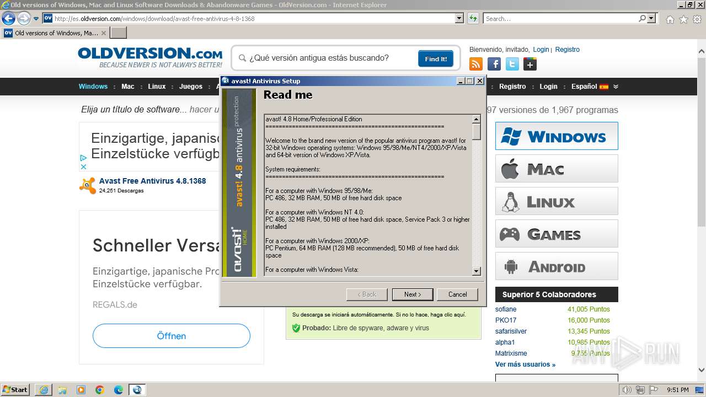
Task: Select the Old versions of Windows tab
Action: tap(55, 33)
